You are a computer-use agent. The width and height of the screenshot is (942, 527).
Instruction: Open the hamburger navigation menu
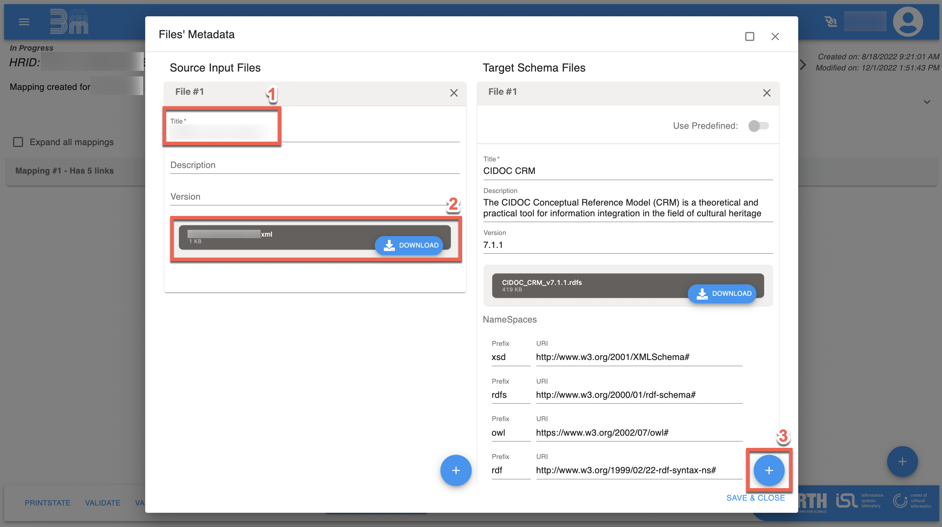[x=24, y=22]
